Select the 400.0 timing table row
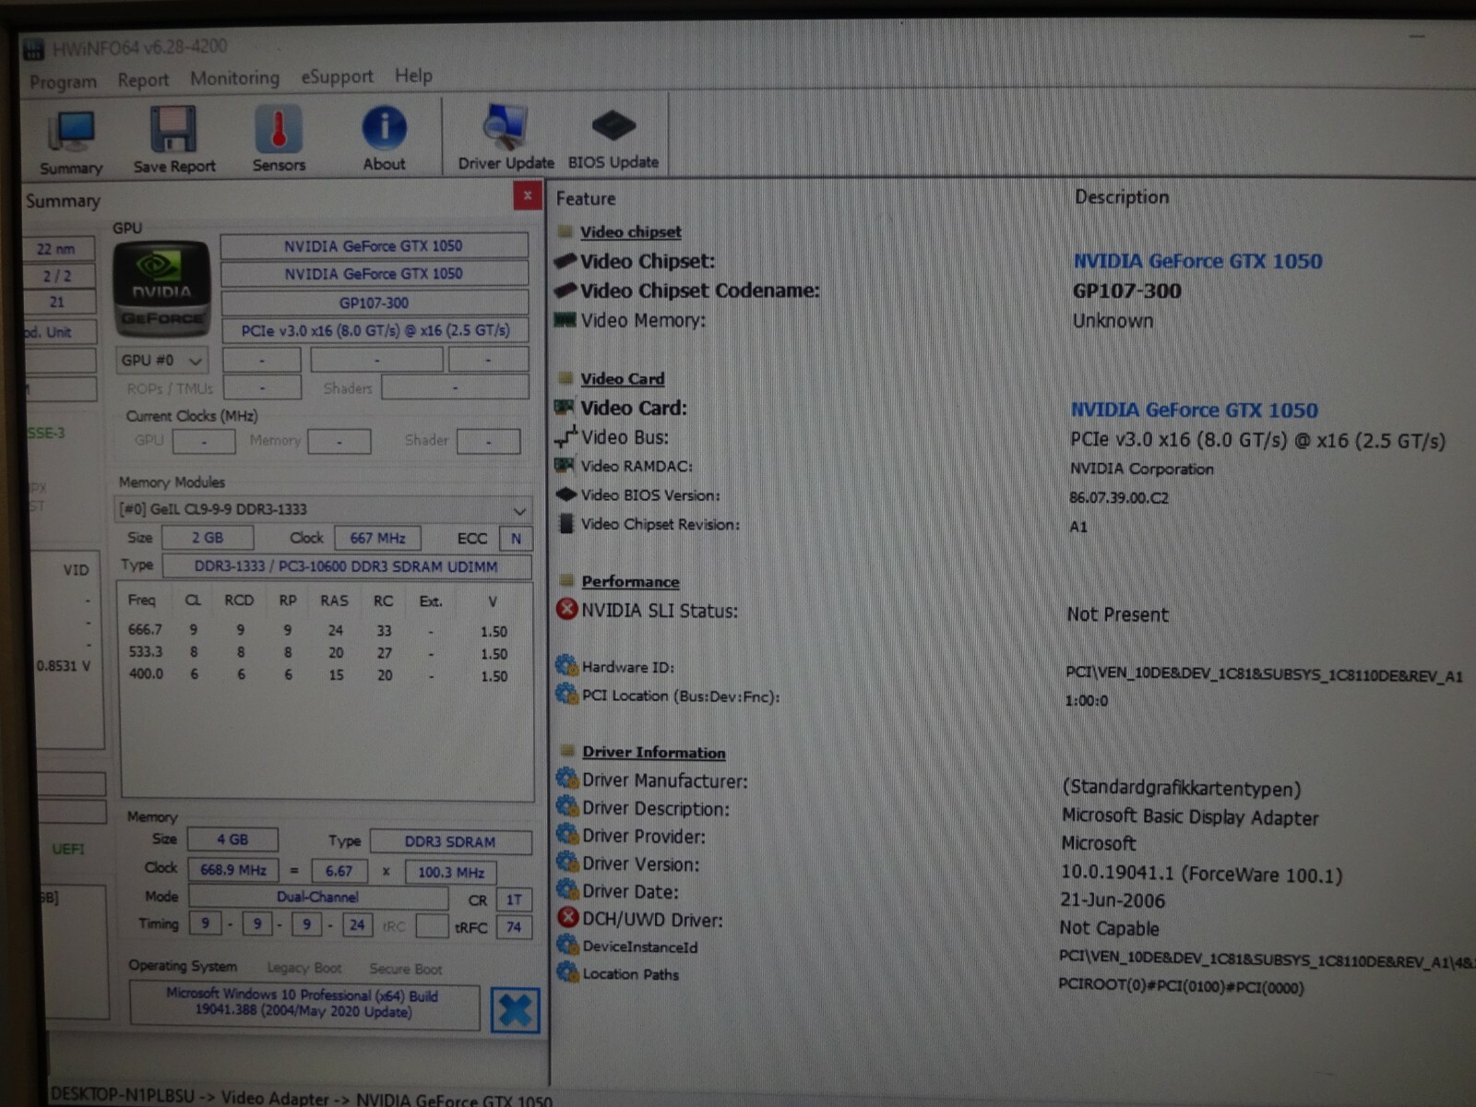Screen dimensions: 1476x1107 [x=318, y=675]
